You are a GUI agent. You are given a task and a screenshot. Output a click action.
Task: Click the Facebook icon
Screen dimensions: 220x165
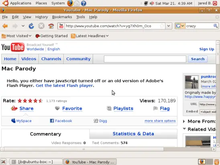tap(52, 121)
